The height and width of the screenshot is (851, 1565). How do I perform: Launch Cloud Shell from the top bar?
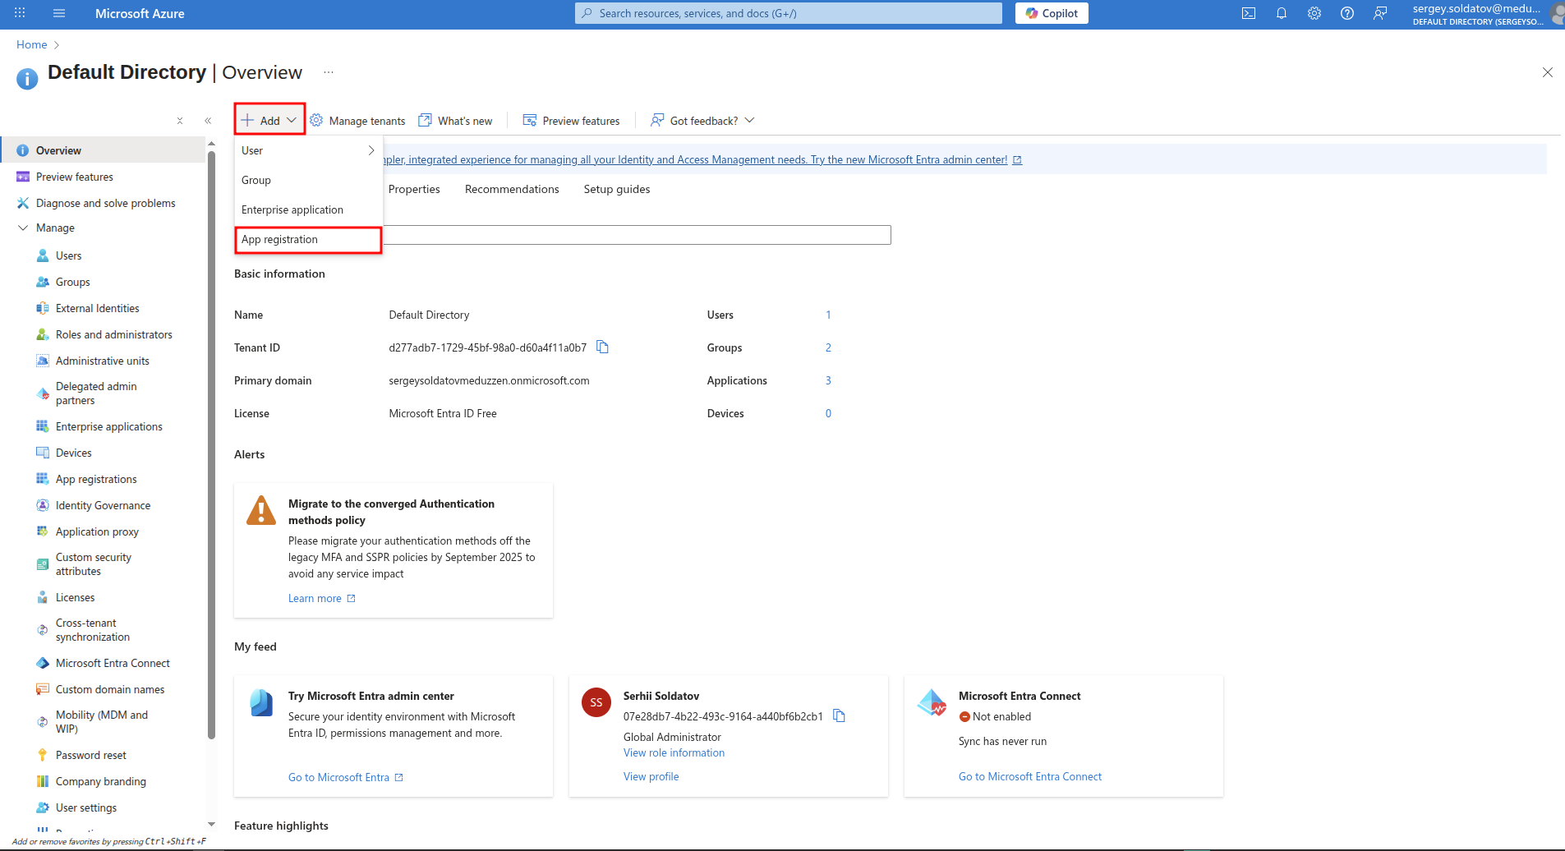pyautogui.click(x=1249, y=13)
